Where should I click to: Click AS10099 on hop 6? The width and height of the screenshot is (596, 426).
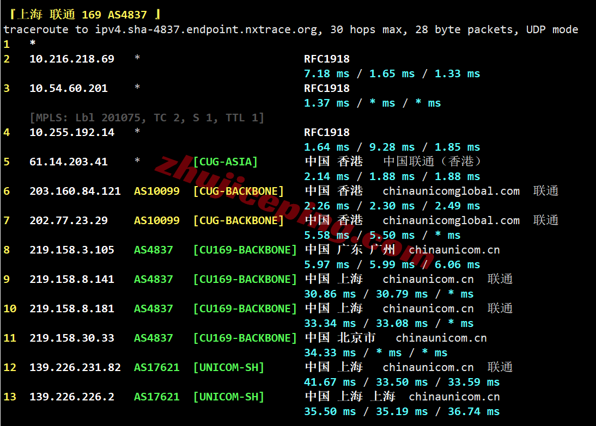(156, 191)
